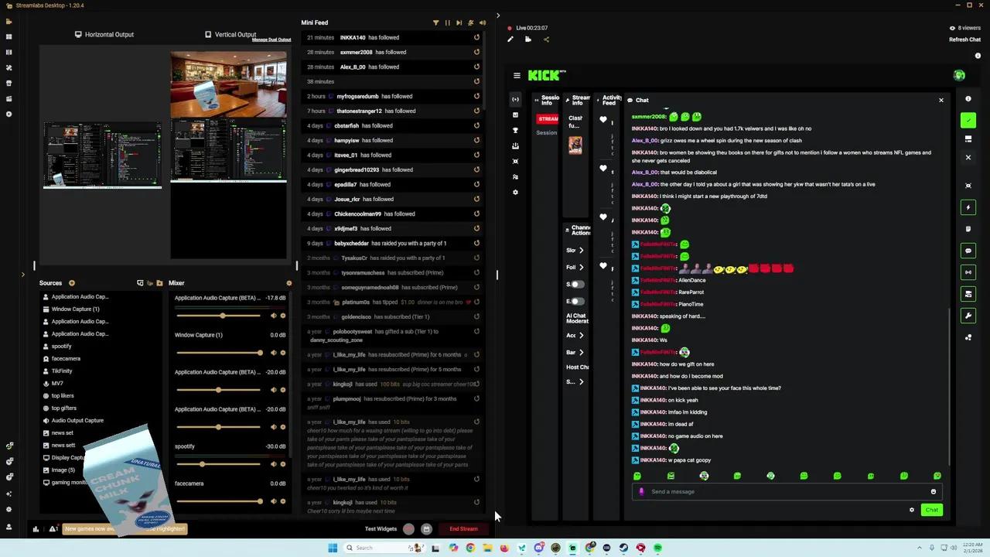This screenshot has width=990, height=557.
Task: Pause the Mini Feed alert queue
Action: click(448, 22)
